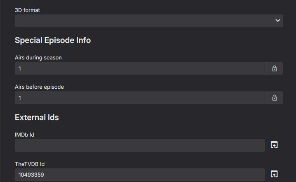Open TheTVDB Id external link icon

274,174
